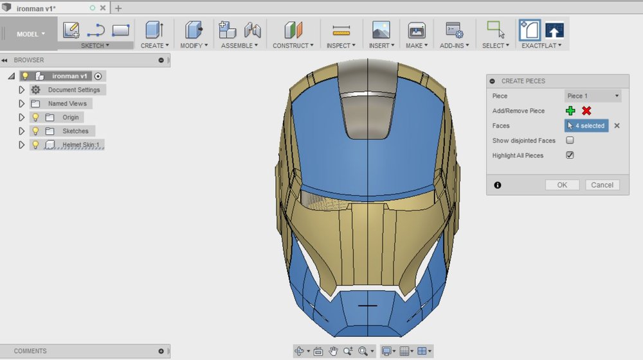
Task: Click the Select tool icon
Action: 495,30
